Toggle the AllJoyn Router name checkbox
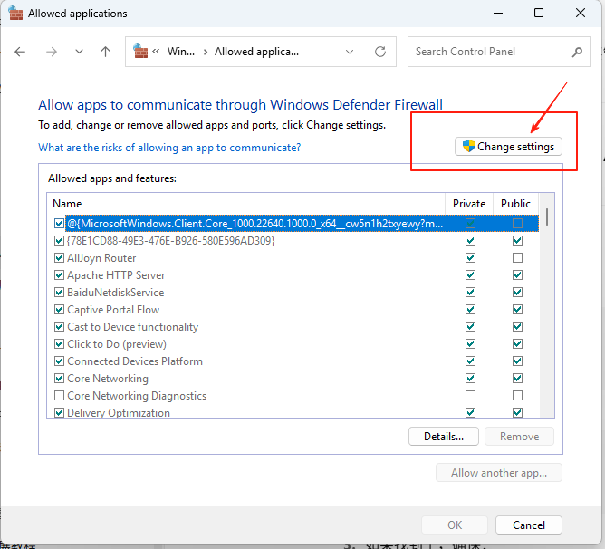This screenshot has width=605, height=549. click(x=59, y=258)
